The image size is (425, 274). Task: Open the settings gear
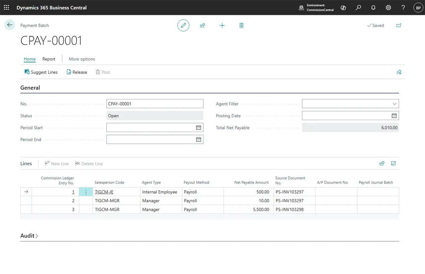coord(388,8)
